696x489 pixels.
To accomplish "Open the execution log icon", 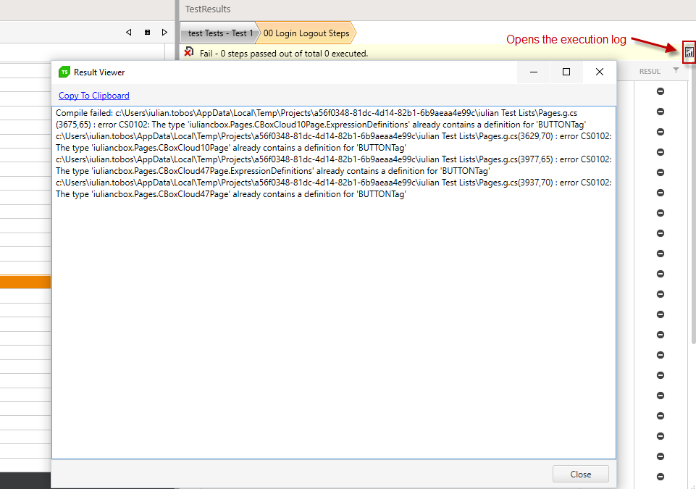I will tap(689, 52).
